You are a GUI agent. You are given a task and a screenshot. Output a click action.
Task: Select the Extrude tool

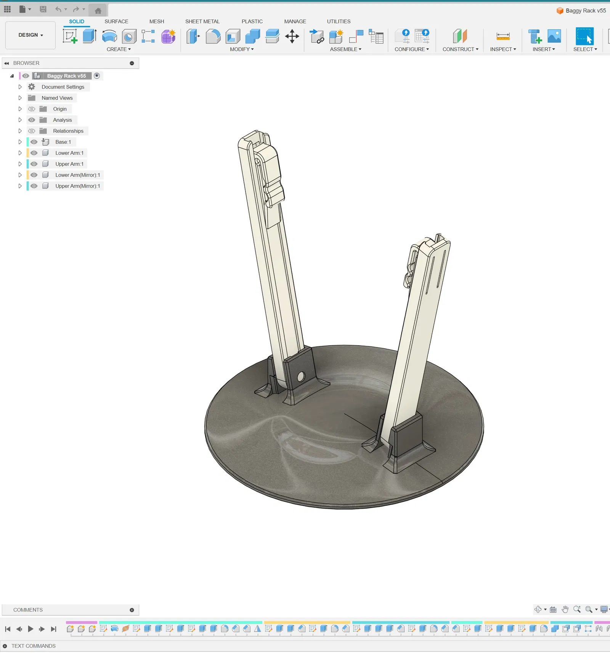90,37
